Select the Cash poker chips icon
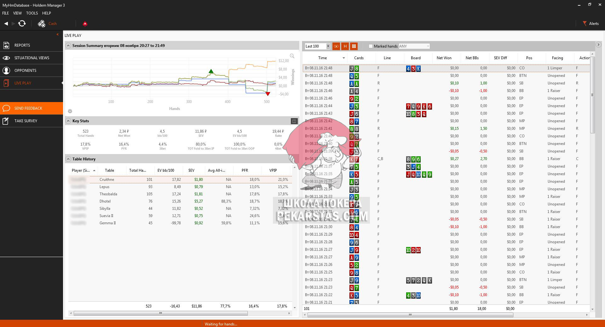605x327 pixels. click(42, 24)
